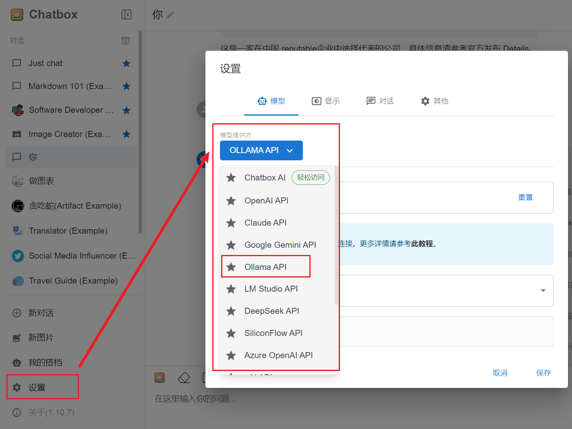Select Claude API from provider list
This screenshot has height=429, width=572.
278,223
